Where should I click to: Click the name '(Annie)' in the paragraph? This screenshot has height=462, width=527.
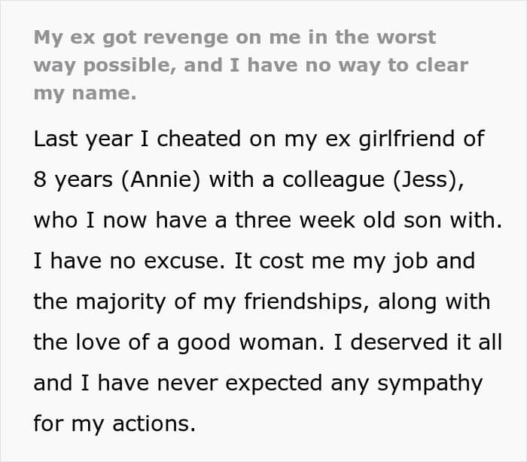pyautogui.click(x=160, y=179)
